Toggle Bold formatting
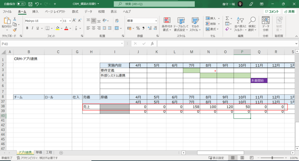This screenshot has height=161, width=299. pos(27,28)
